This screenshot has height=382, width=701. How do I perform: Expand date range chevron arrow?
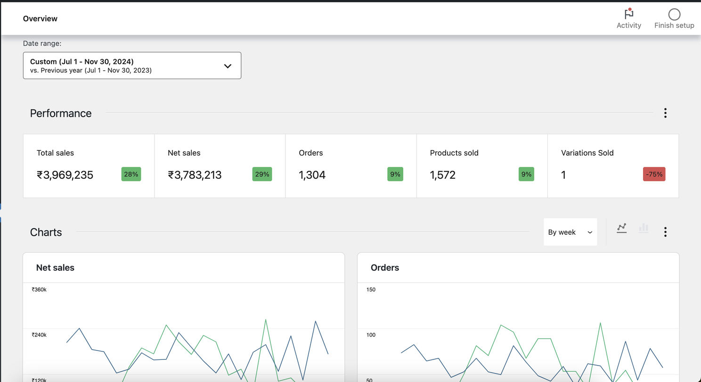(228, 66)
